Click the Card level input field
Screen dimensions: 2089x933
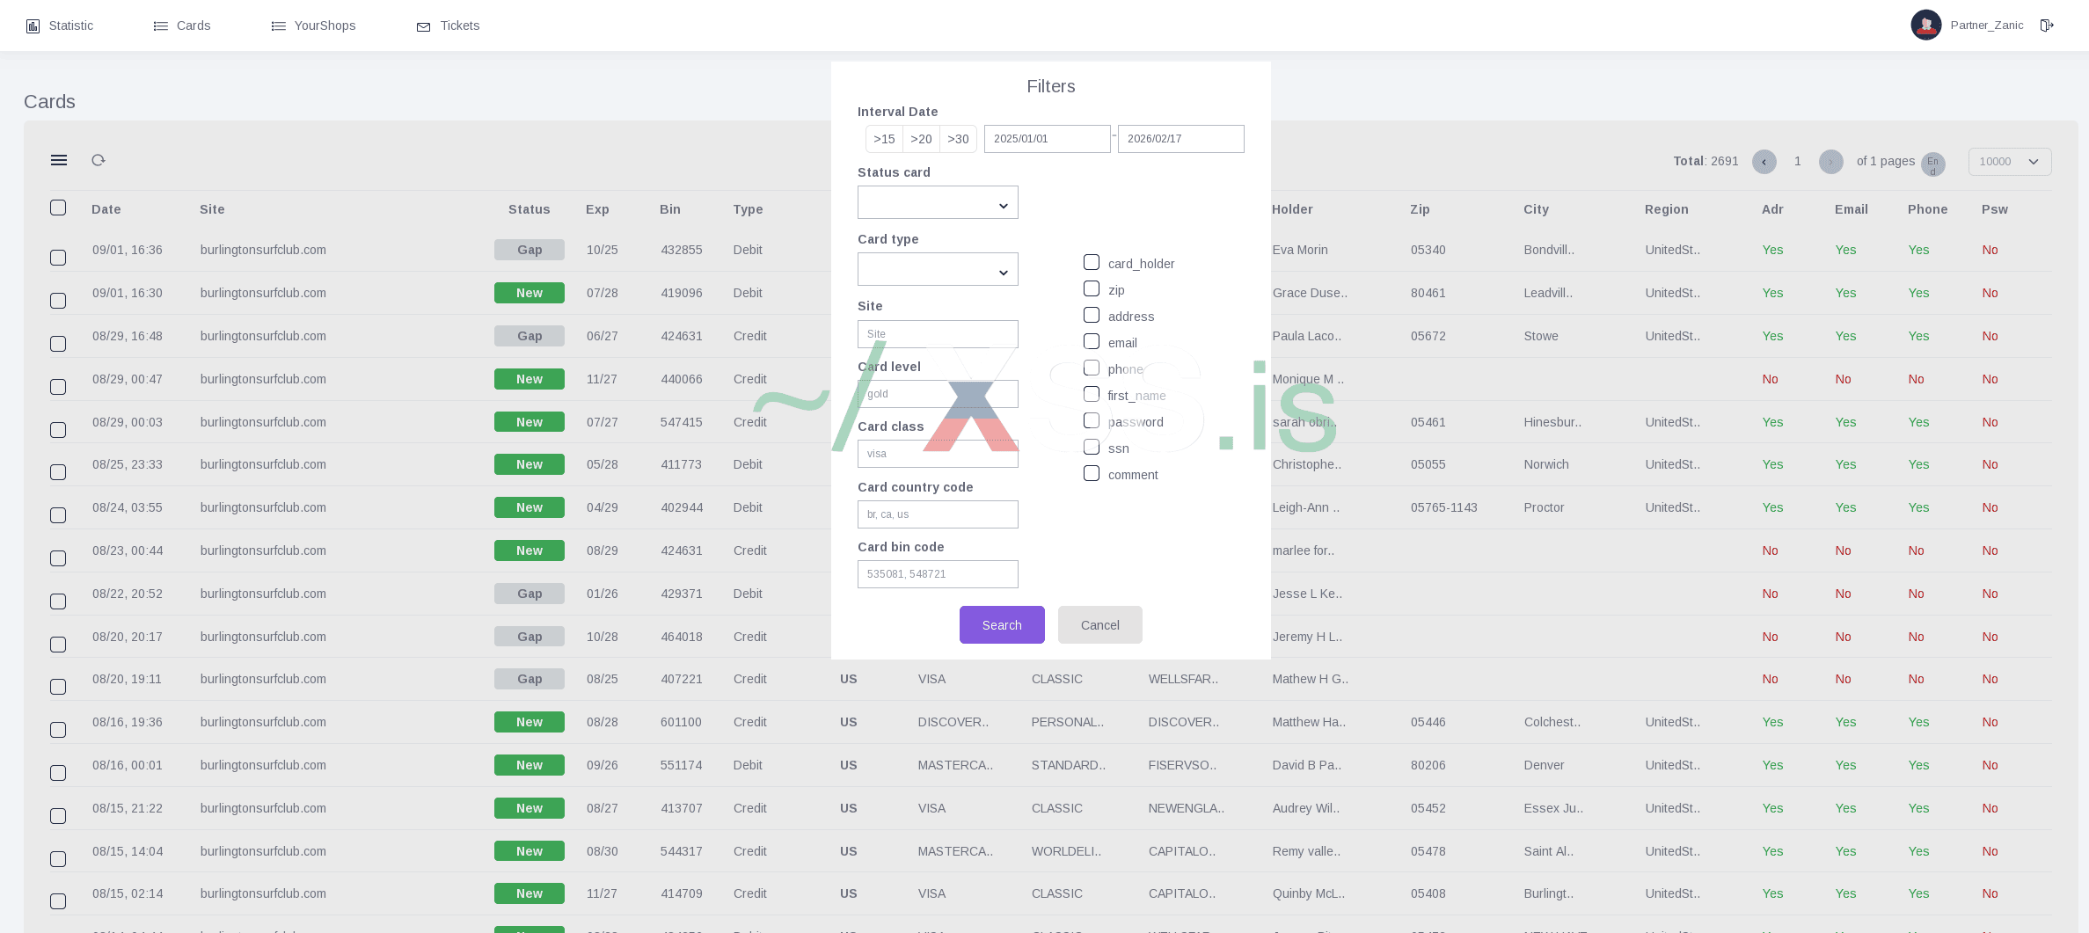coord(938,394)
